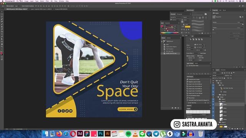Select the Move tool
The height and width of the screenshot is (138, 246).
[2, 11]
